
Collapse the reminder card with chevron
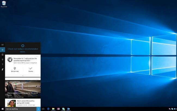23,76
